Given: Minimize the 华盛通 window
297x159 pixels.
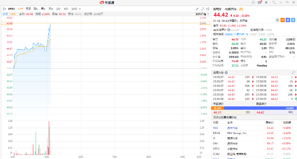Looking at the screenshot, I should pos(280,2).
